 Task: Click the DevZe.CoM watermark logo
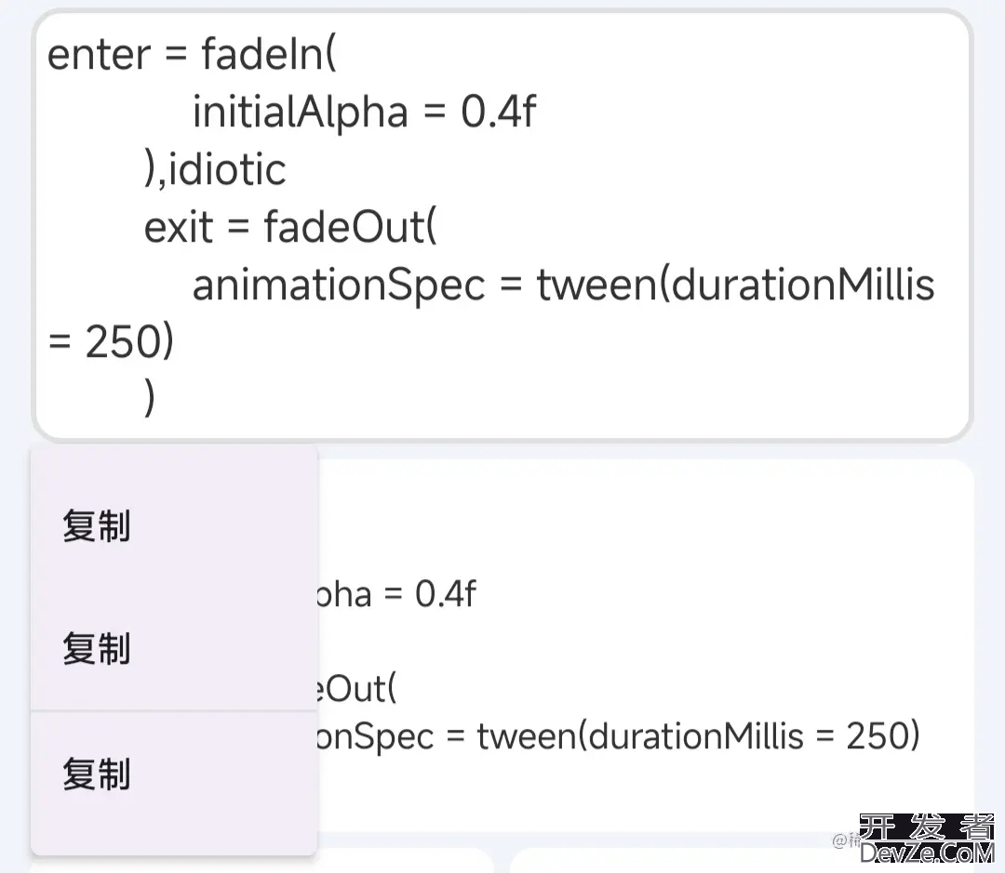pyautogui.click(x=927, y=852)
